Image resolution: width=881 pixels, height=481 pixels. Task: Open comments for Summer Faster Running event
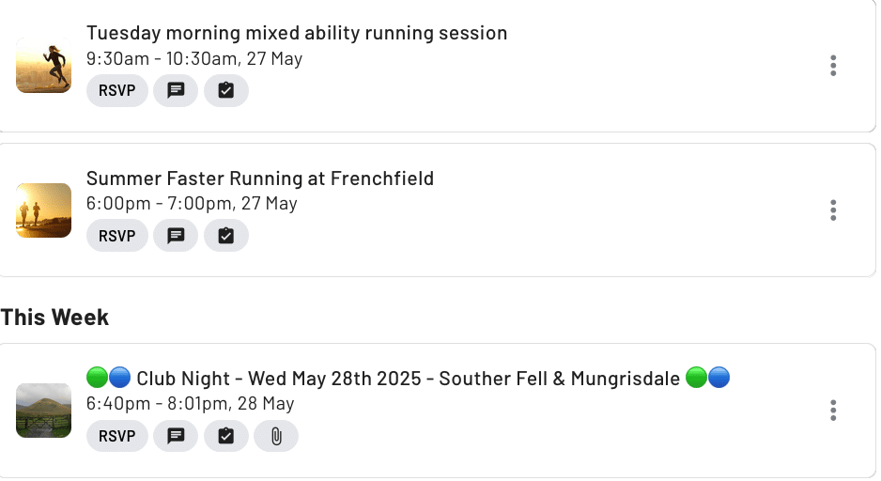(176, 236)
